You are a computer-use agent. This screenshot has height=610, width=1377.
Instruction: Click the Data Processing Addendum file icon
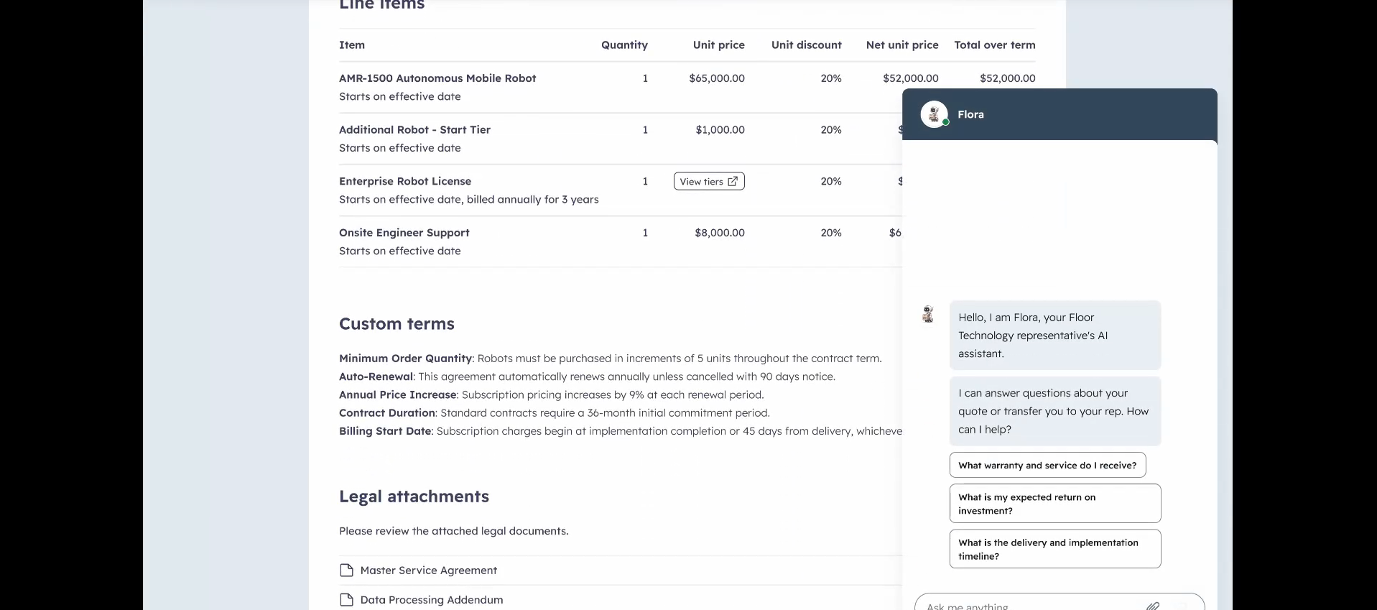pyautogui.click(x=346, y=600)
